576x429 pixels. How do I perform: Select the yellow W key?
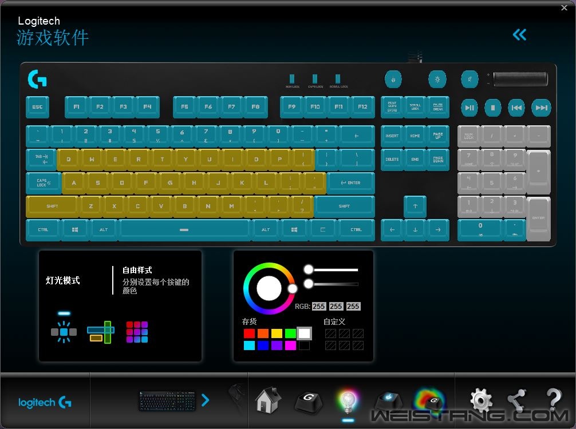coord(92,159)
